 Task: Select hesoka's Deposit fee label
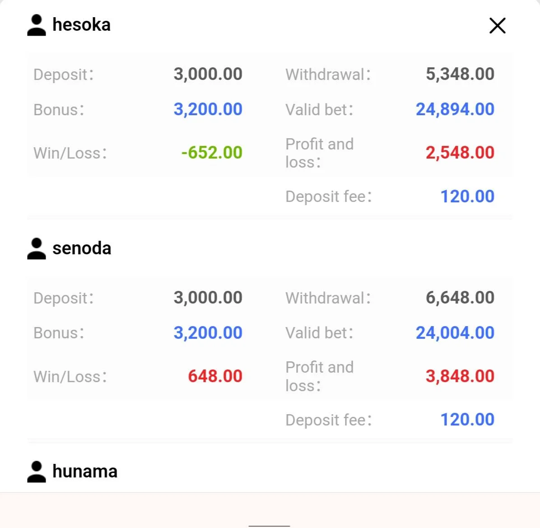pyautogui.click(x=329, y=196)
